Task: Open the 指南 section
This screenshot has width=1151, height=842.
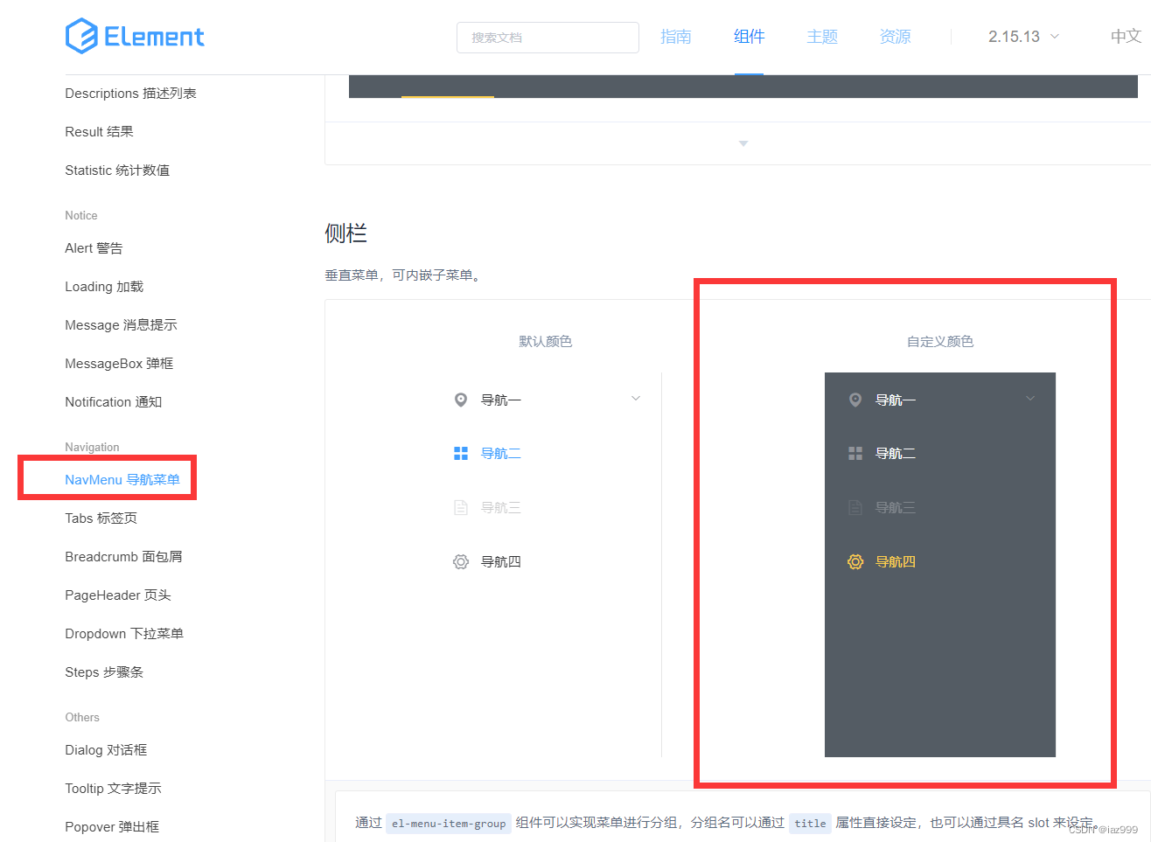Action: coord(675,37)
